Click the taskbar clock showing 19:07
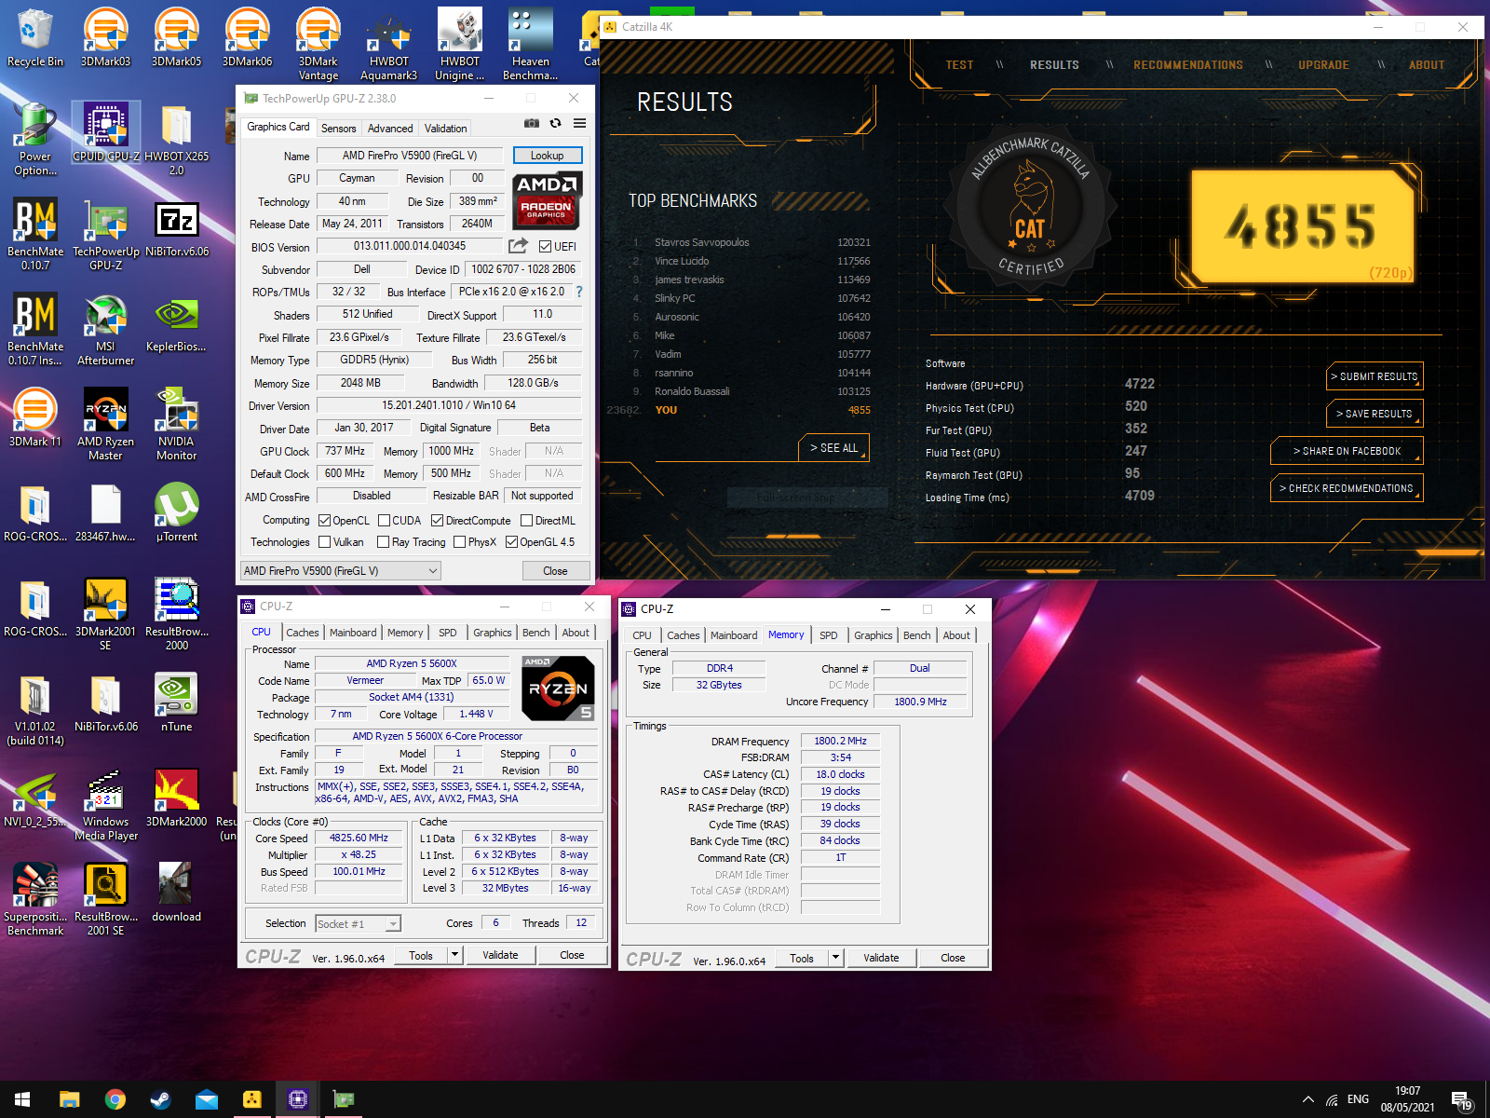This screenshot has width=1490, height=1118. tap(1407, 1099)
